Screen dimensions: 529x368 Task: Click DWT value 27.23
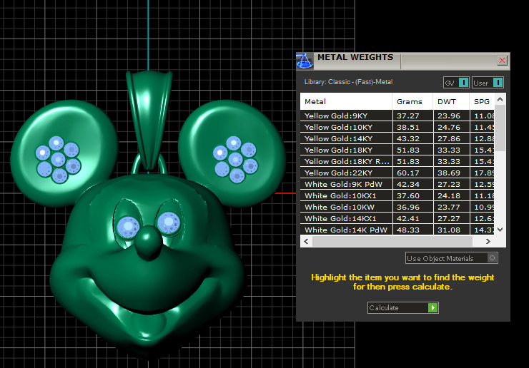tap(449, 185)
